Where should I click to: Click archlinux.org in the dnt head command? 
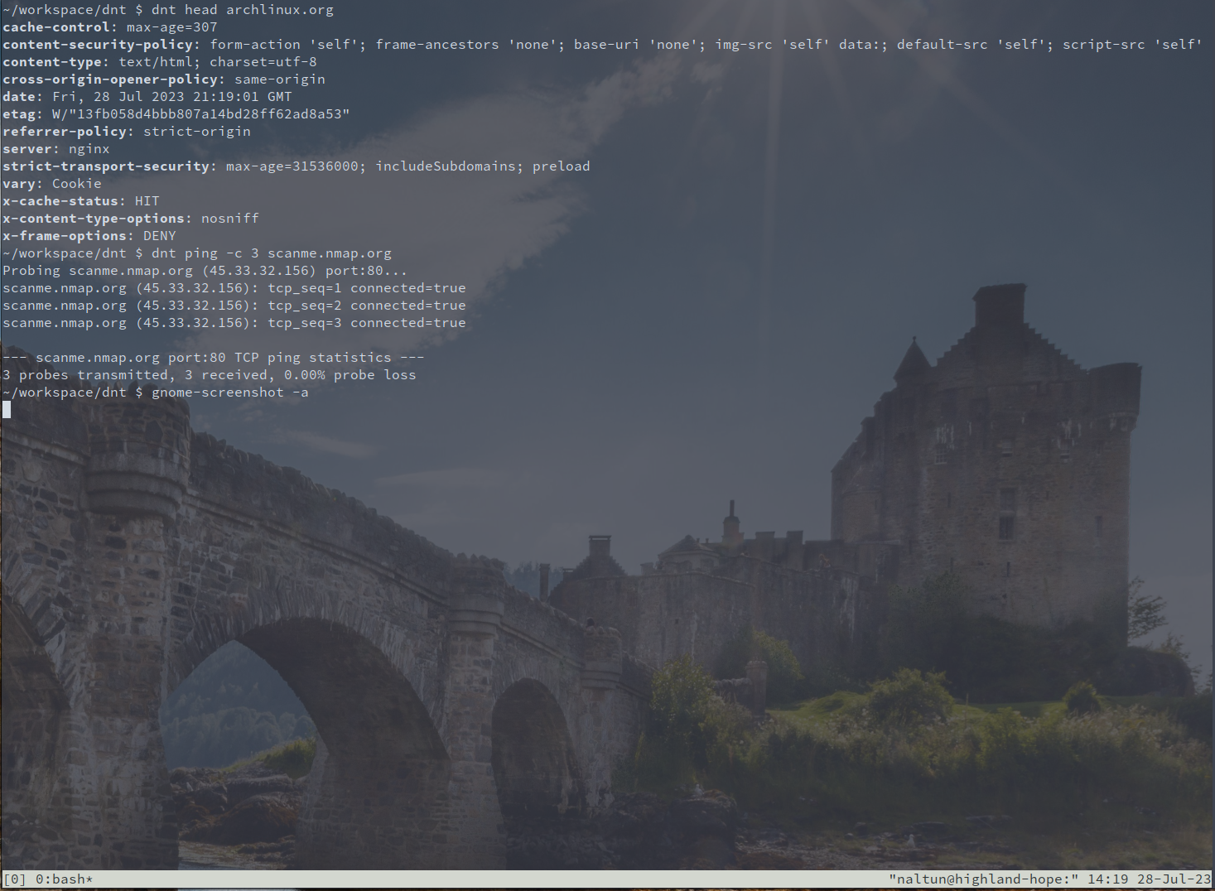tap(279, 10)
